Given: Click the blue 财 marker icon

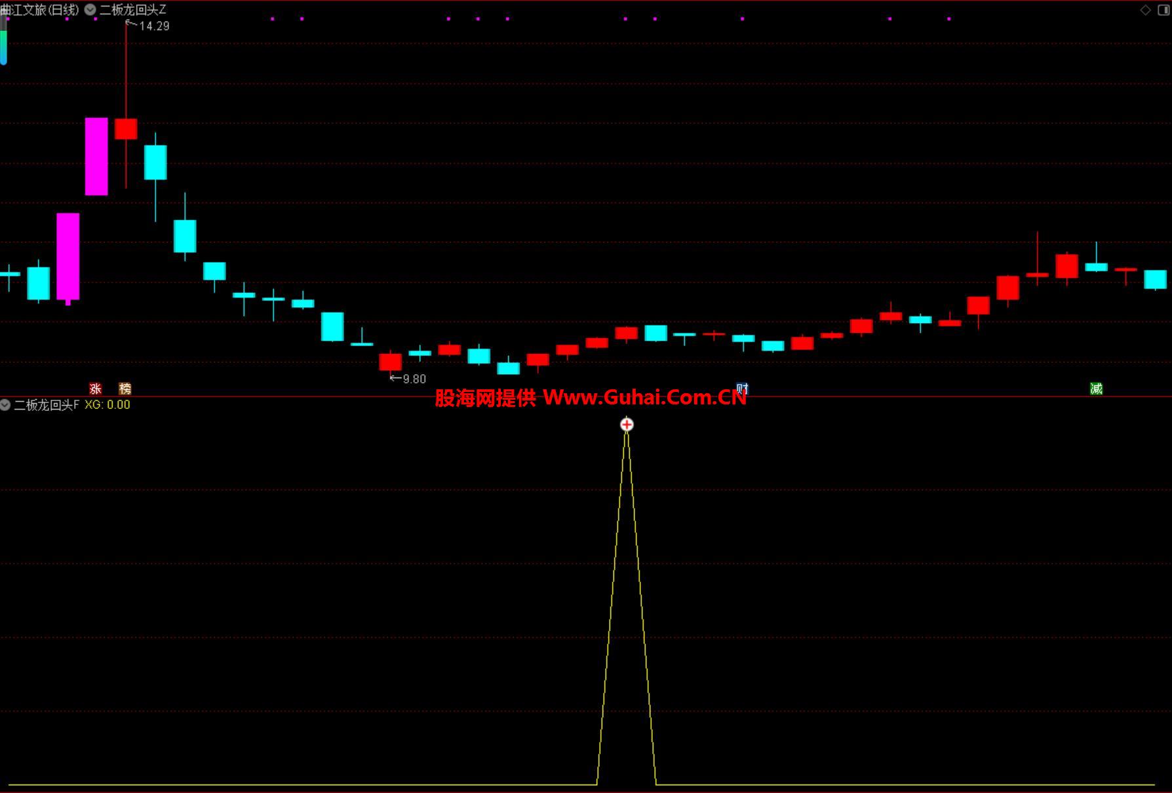Looking at the screenshot, I should pos(742,389).
